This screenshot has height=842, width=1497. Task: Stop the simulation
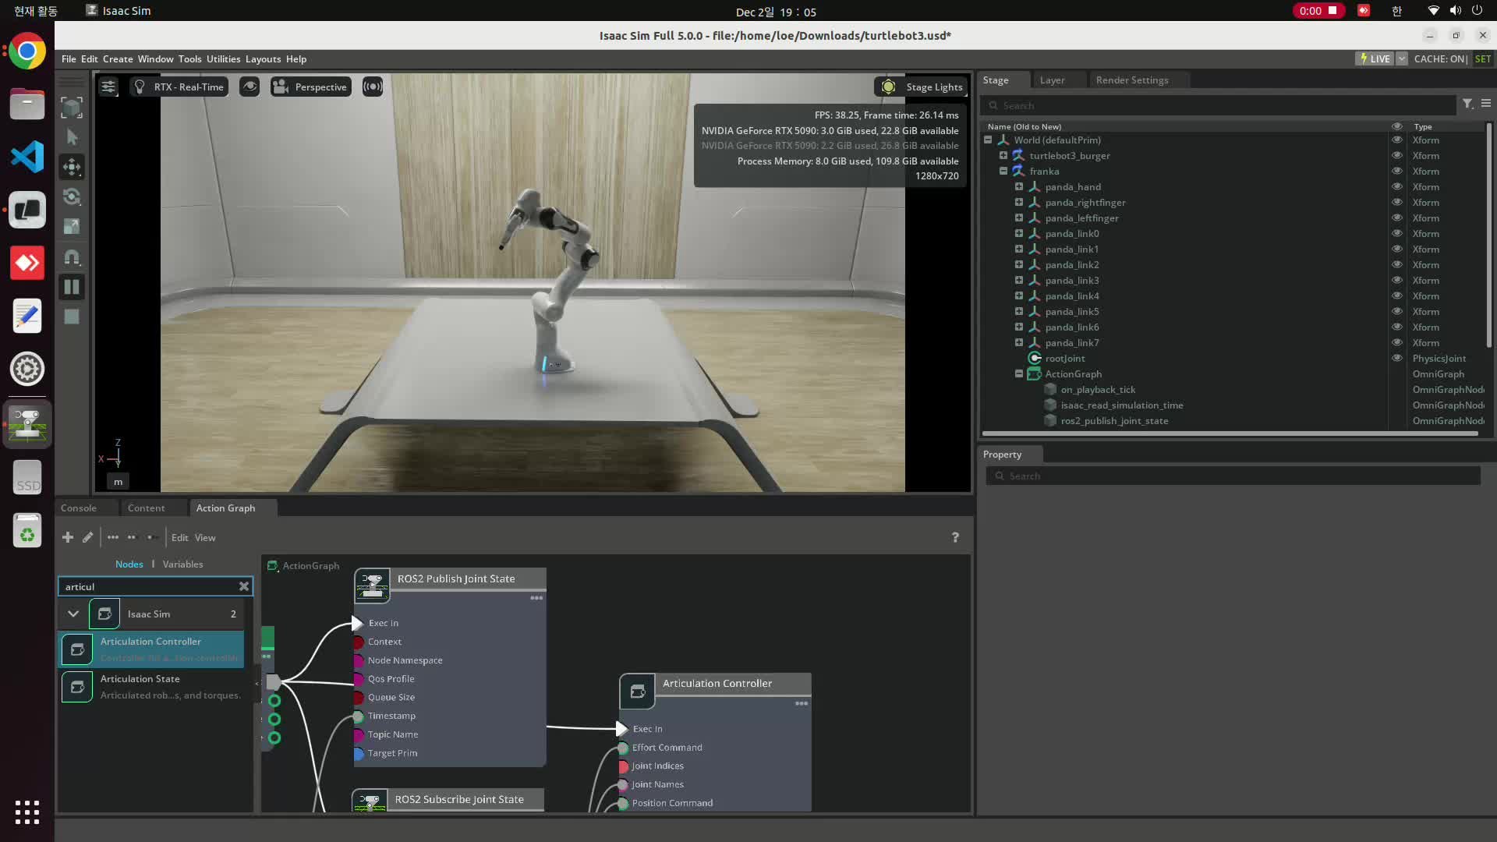click(x=72, y=317)
